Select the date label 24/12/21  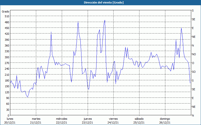[x=113, y=122]
